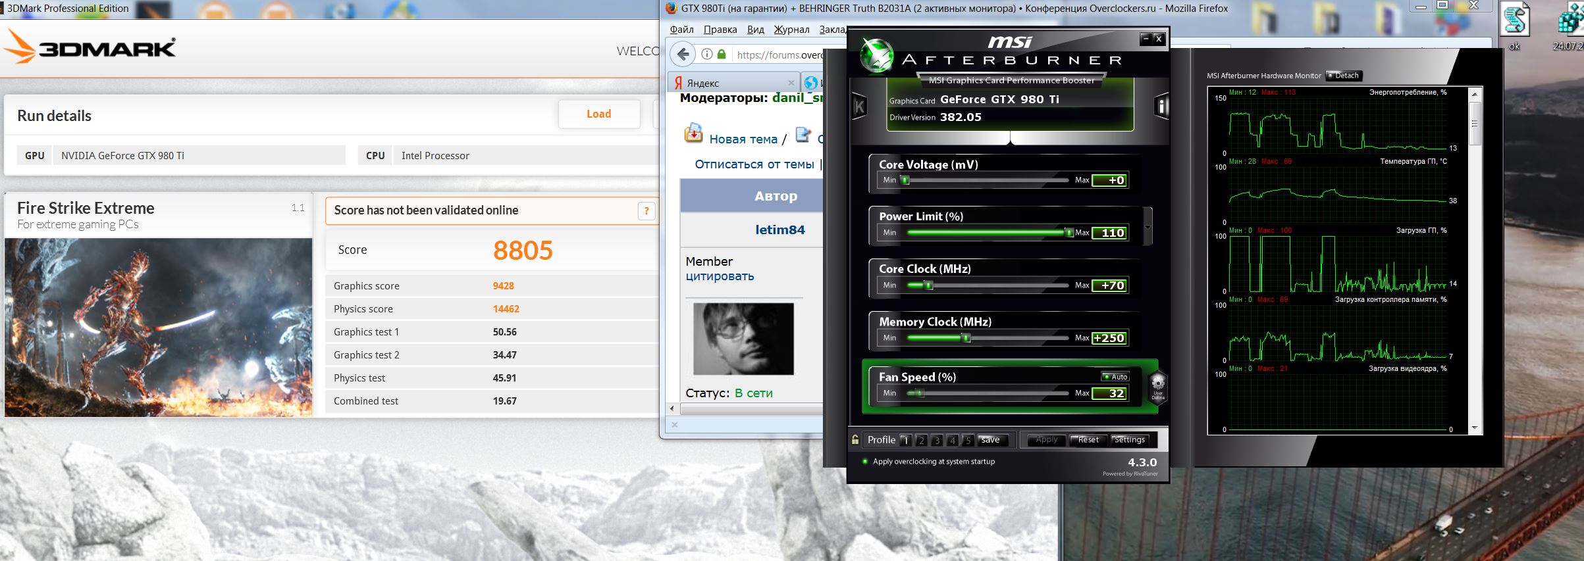Click the Firefox horizontal scrollbar left arrow
The width and height of the screenshot is (1584, 561).
pyautogui.click(x=672, y=409)
